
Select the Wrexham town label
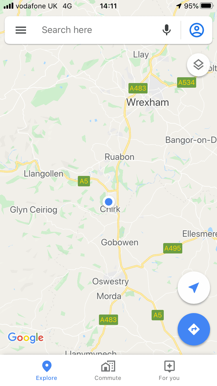[148, 102]
